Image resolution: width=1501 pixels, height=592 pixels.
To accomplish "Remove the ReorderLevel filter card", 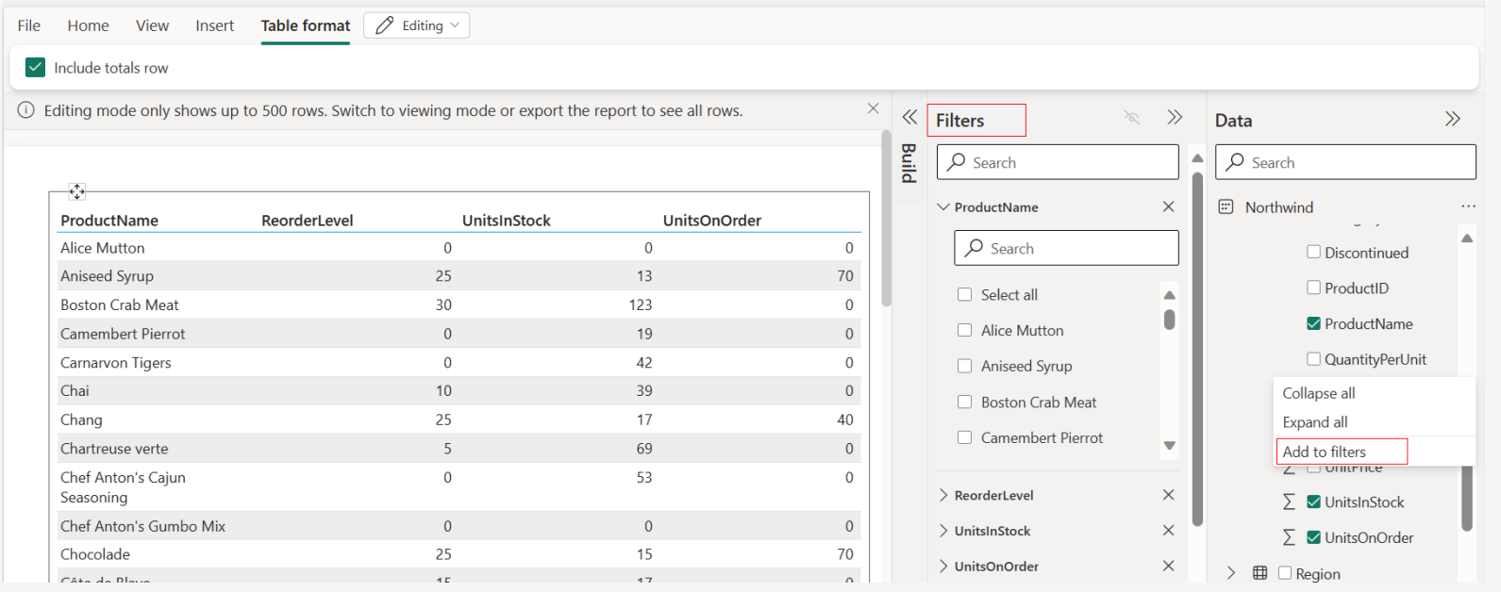I will (x=1169, y=495).
